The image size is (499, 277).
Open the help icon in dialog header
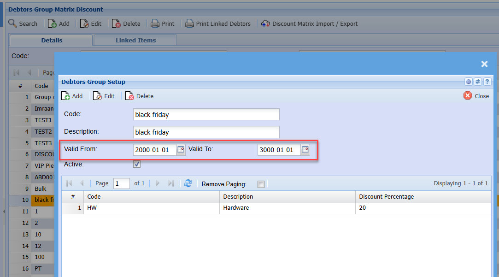(x=487, y=82)
